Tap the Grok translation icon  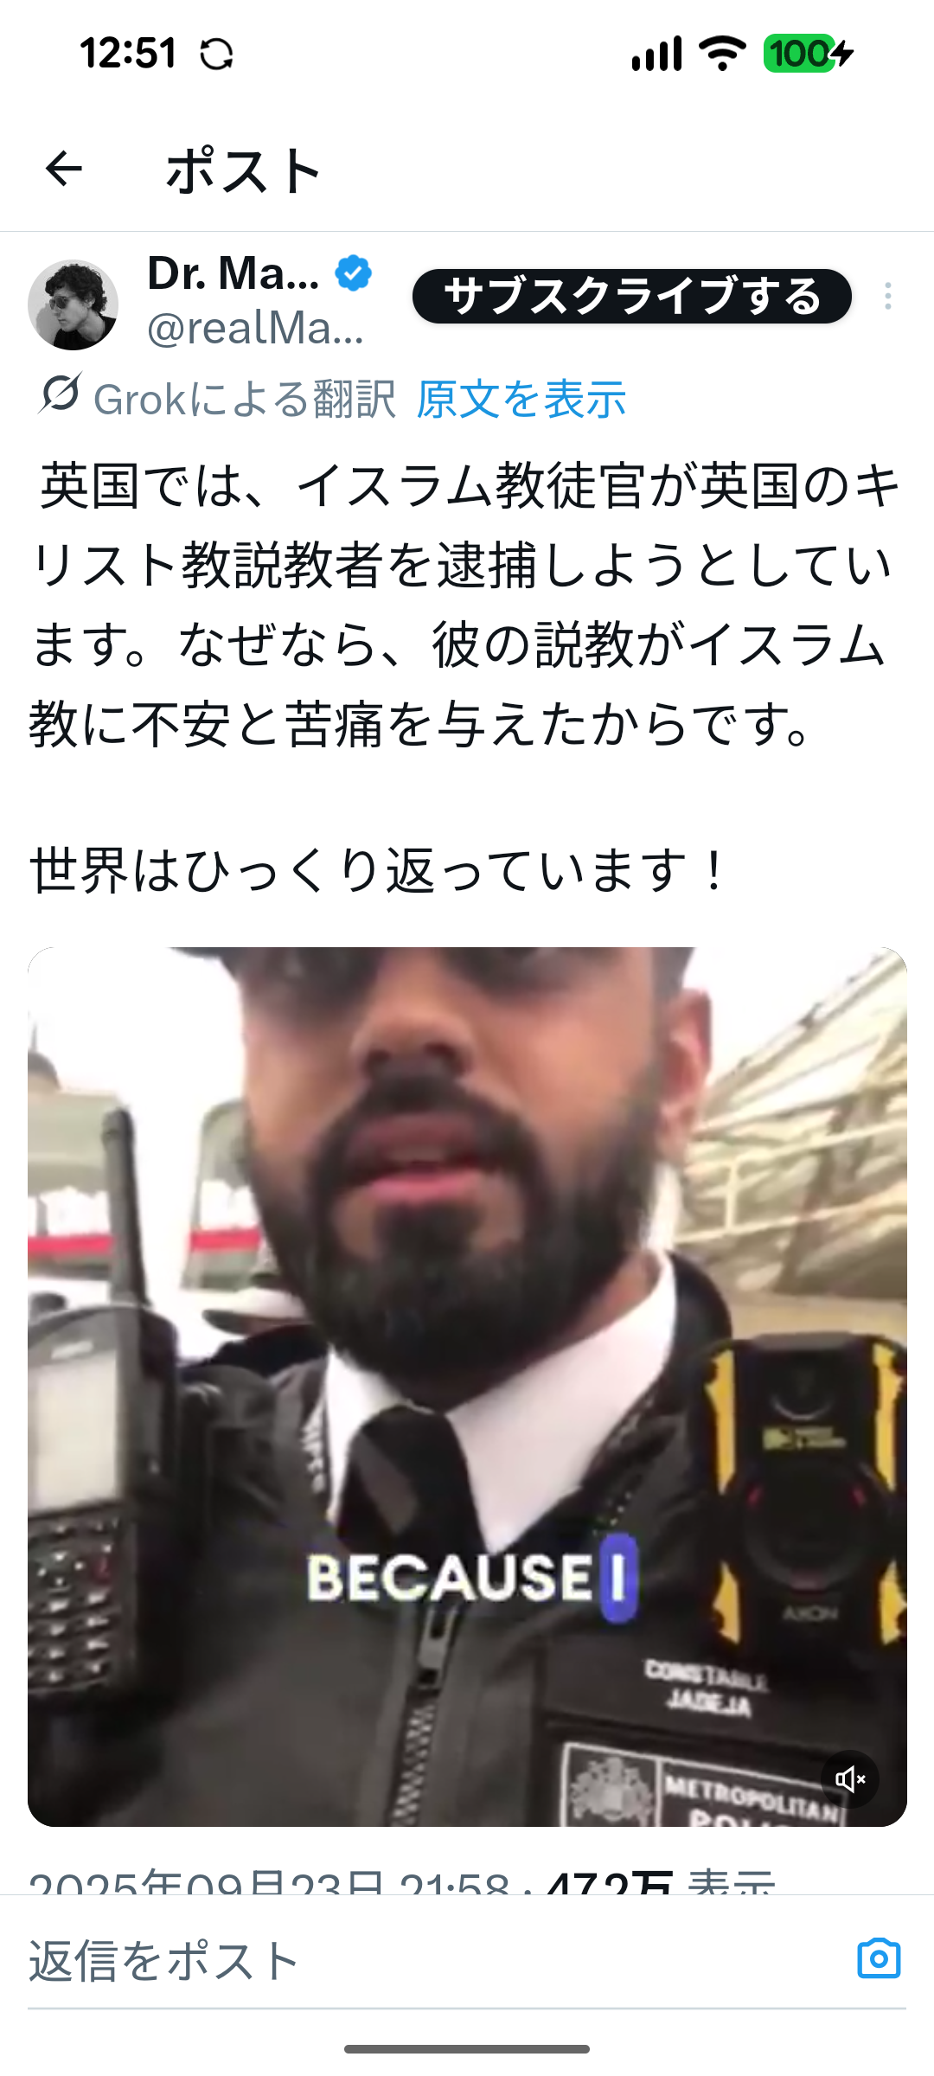pyautogui.click(x=60, y=395)
